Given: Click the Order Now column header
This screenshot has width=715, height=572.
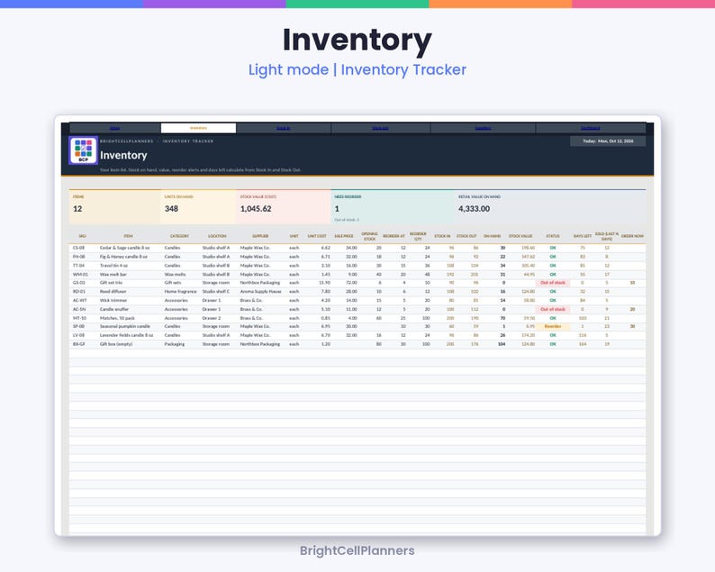Looking at the screenshot, I should [632, 236].
